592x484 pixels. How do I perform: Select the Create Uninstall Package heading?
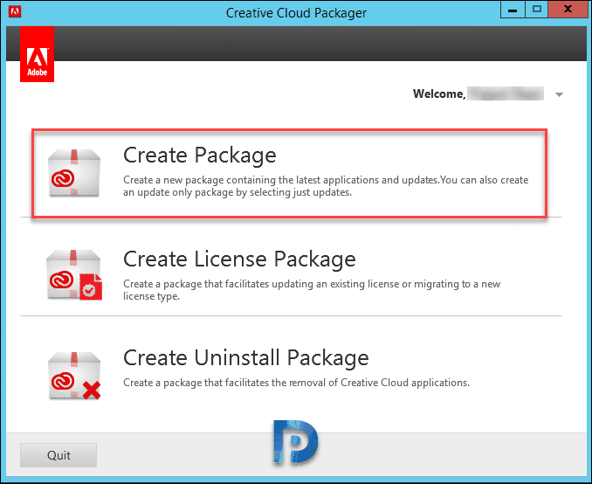[x=245, y=358]
